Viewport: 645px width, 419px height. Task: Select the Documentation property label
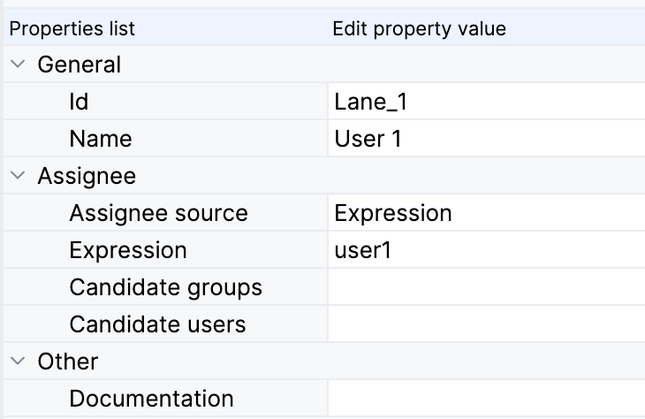coord(151,399)
